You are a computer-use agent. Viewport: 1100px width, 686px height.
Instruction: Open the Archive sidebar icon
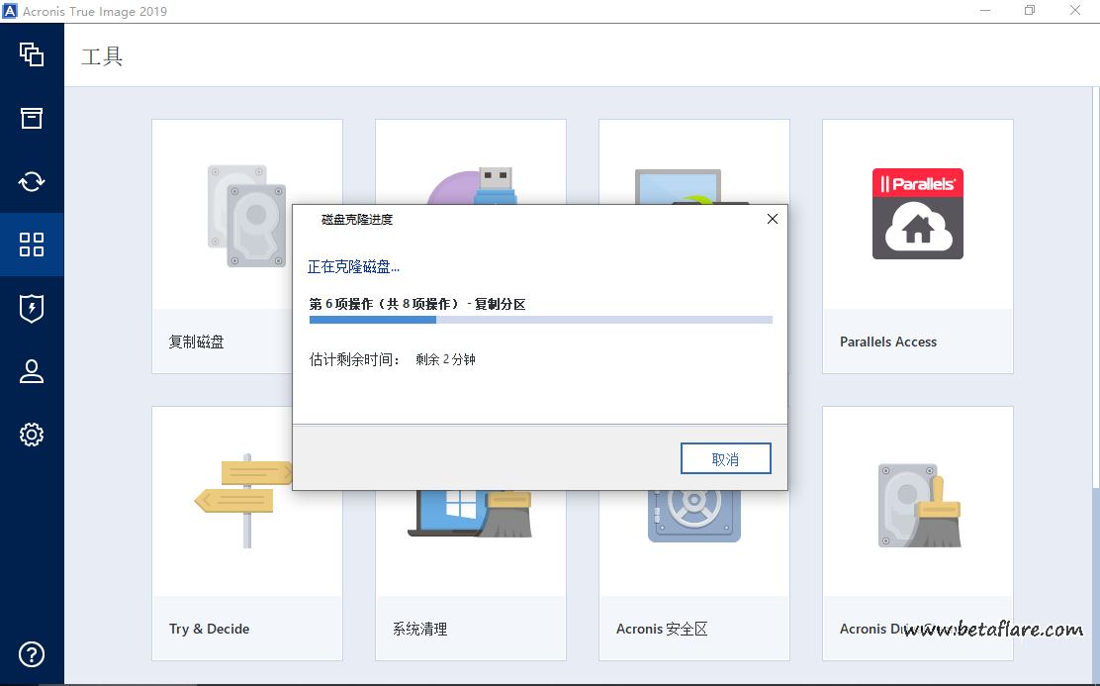[32, 118]
